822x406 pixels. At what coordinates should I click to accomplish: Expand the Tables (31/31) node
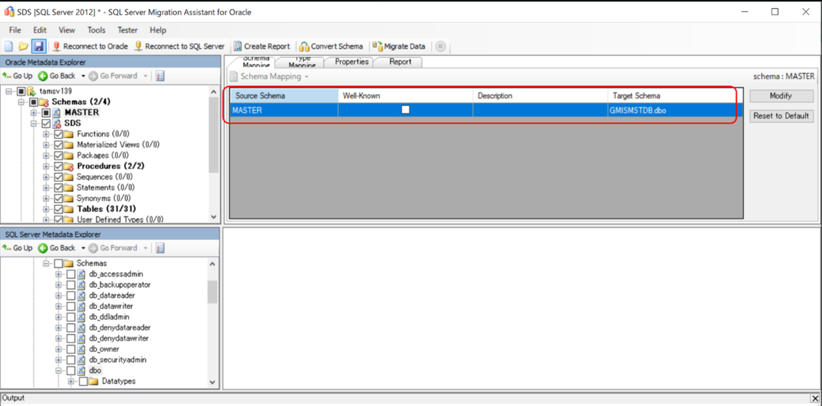pyautogui.click(x=47, y=209)
